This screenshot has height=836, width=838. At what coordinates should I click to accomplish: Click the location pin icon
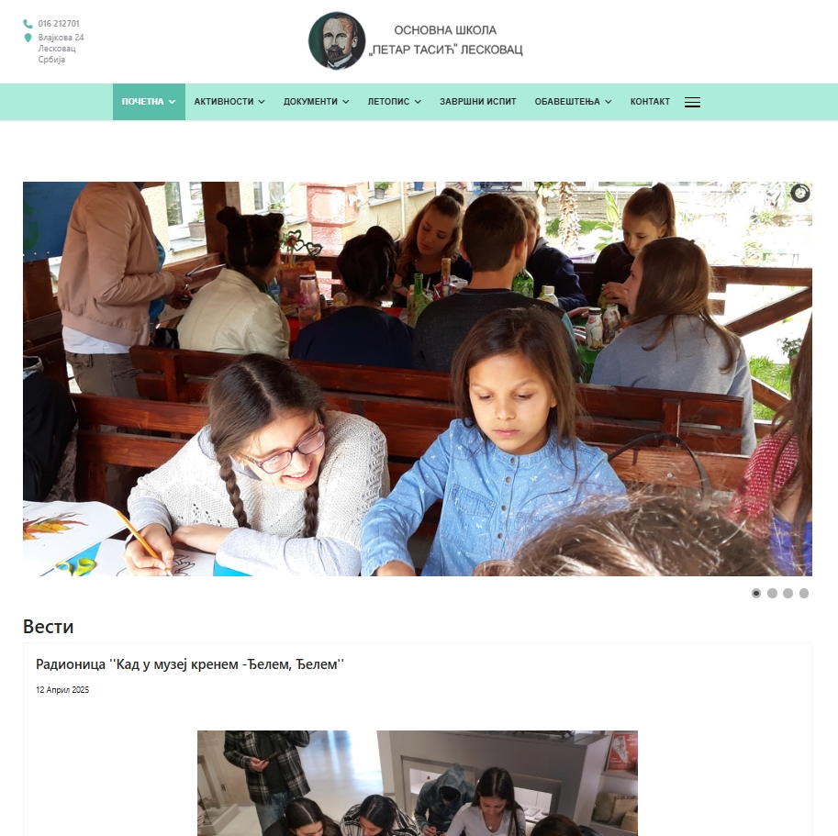click(28, 38)
